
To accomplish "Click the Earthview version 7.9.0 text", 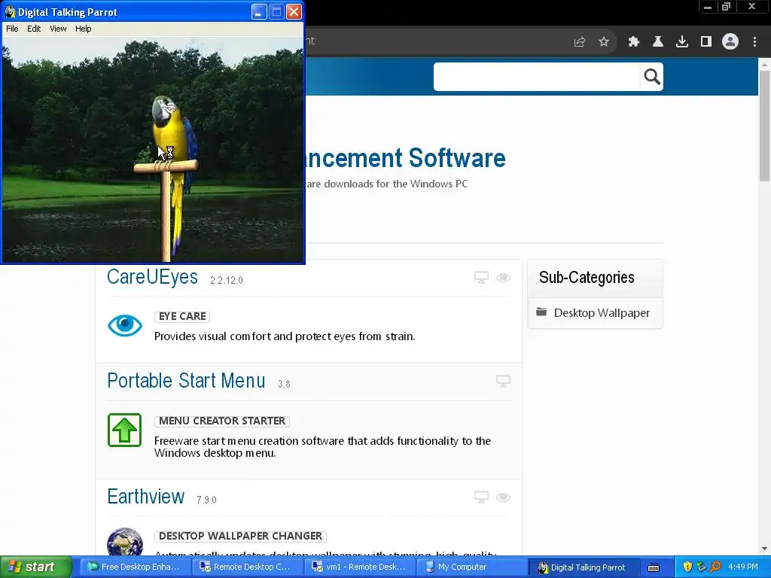I will pos(206,500).
